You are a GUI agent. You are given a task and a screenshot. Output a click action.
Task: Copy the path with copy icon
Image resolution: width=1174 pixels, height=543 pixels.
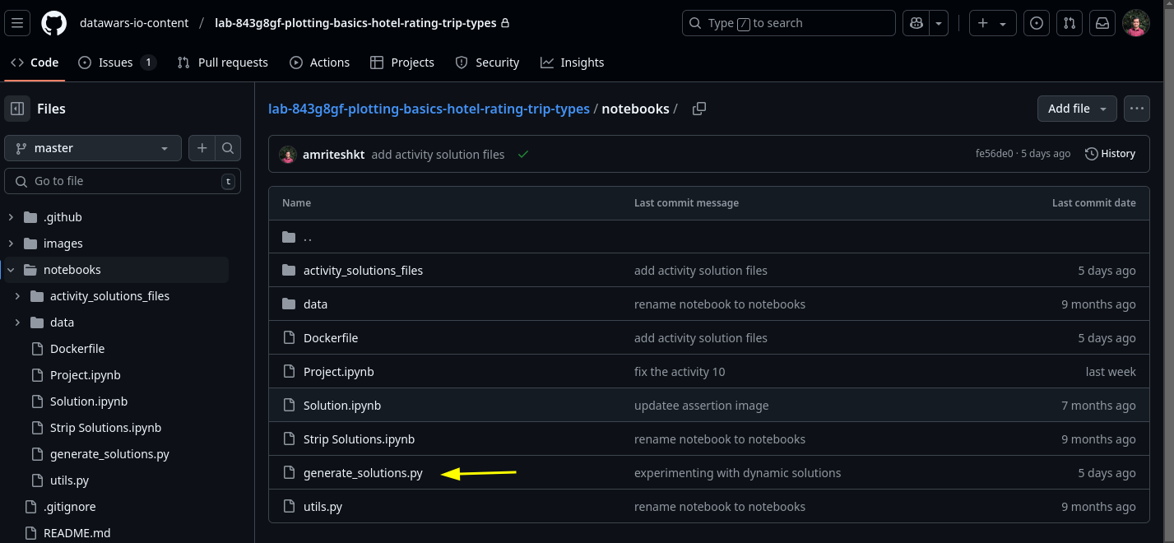(699, 109)
